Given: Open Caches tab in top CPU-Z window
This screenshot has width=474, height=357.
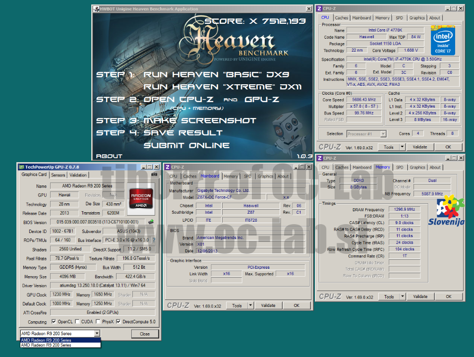Looking at the screenshot, I should (341, 18).
